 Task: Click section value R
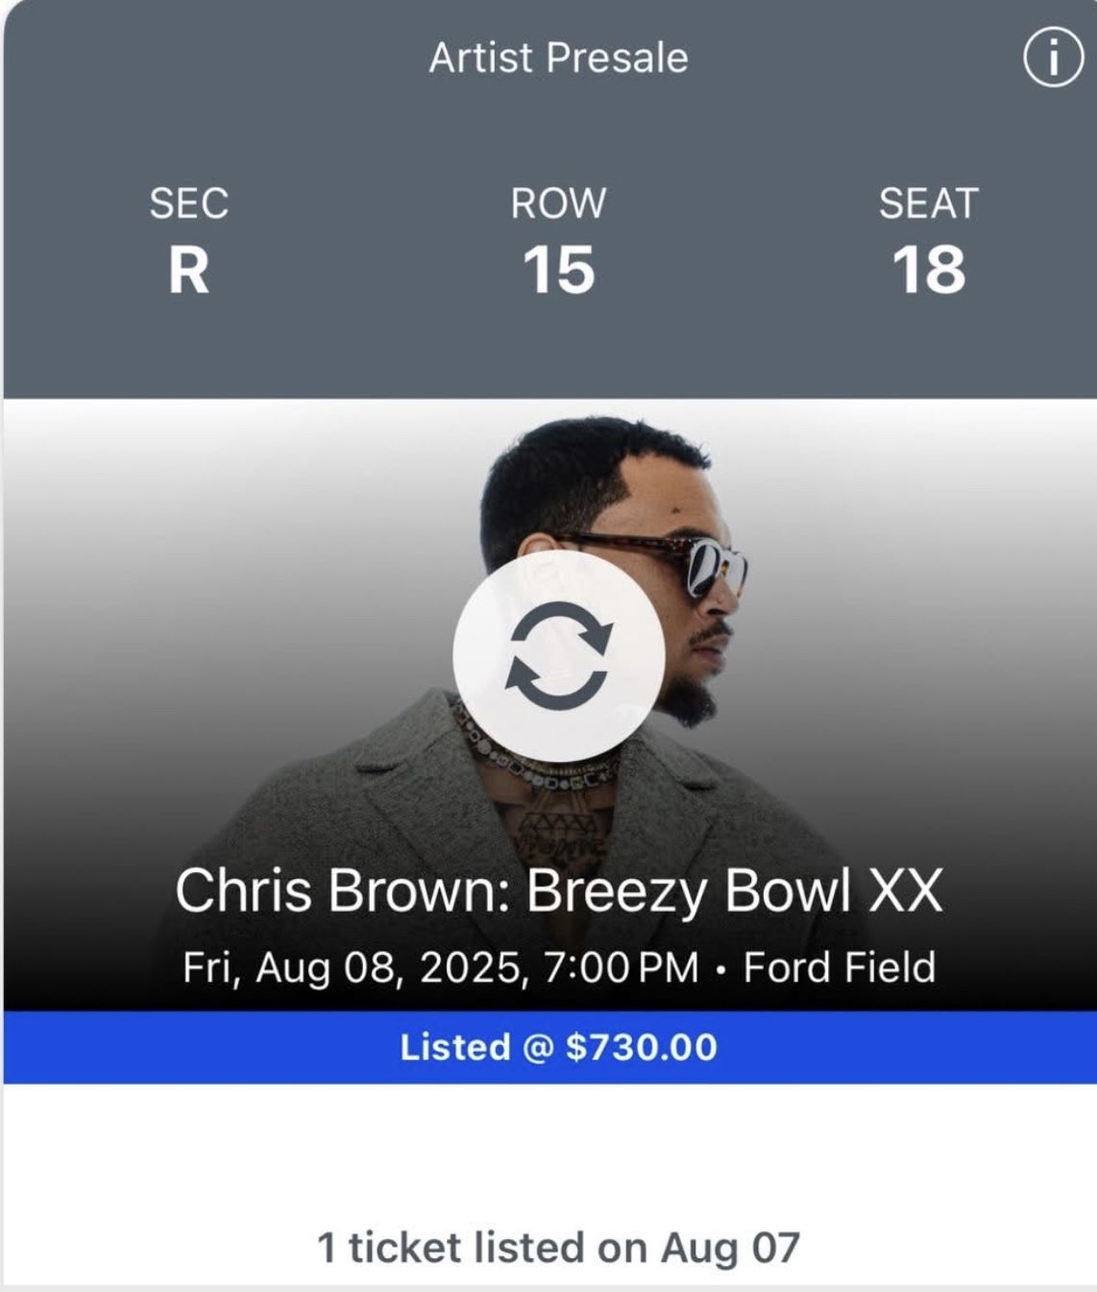pyautogui.click(x=189, y=270)
